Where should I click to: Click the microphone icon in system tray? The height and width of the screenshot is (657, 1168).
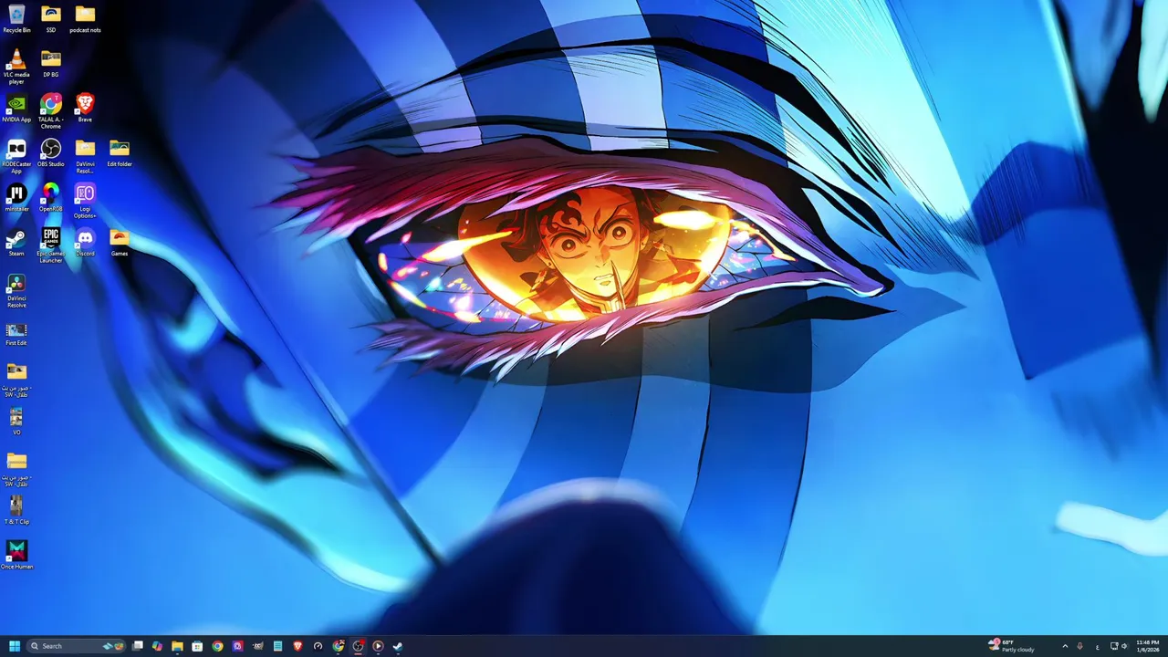1080,646
